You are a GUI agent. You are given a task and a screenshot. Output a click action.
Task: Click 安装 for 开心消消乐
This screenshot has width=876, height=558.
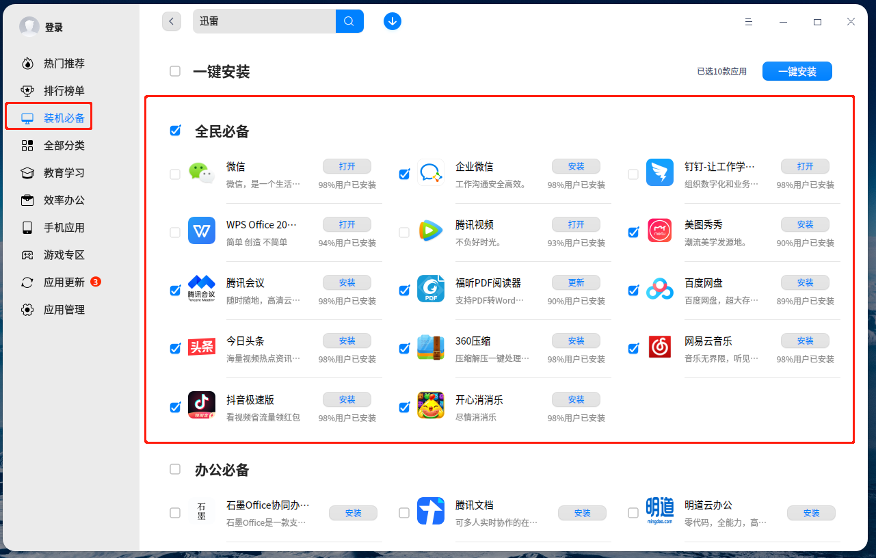tap(576, 399)
